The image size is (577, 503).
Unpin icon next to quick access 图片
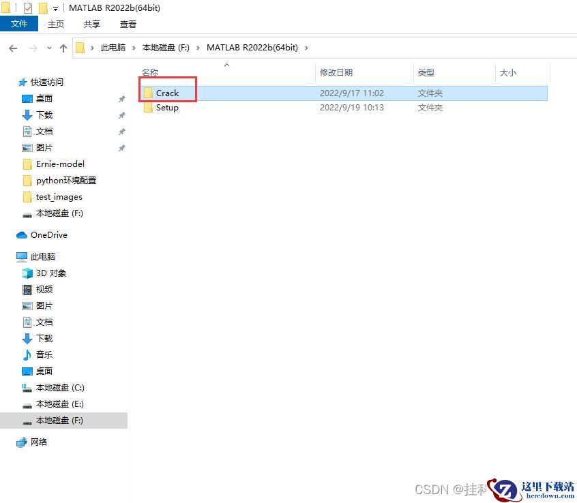point(122,148)
